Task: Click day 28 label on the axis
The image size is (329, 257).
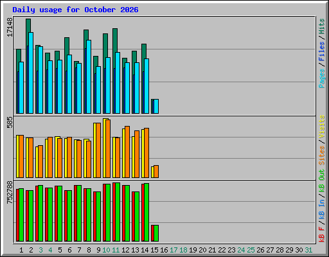Action: (280, 250)
